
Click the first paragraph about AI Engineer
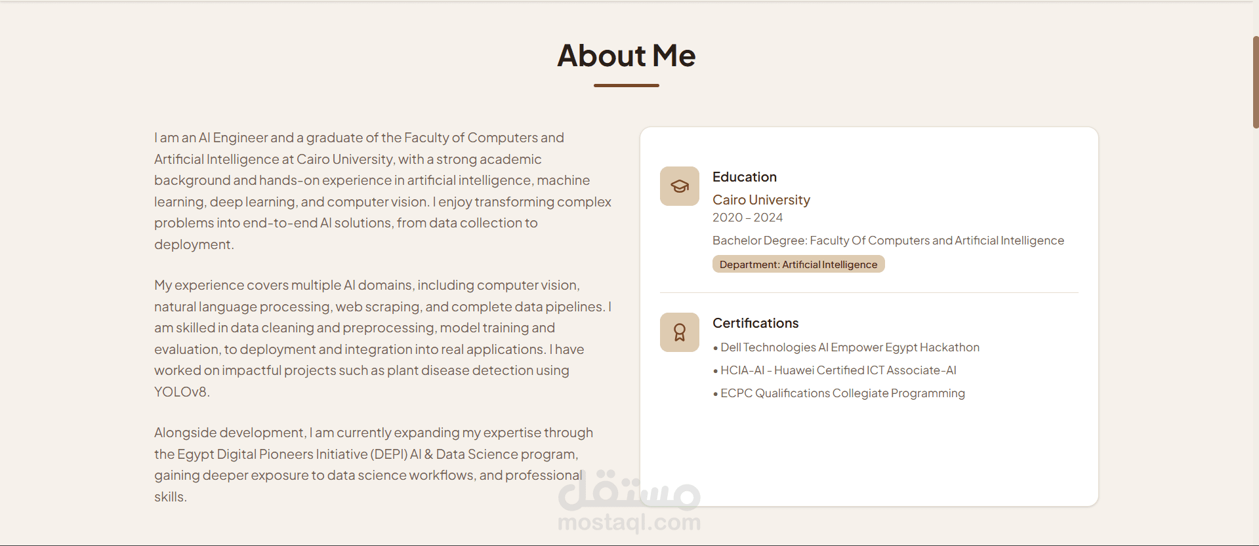[383, 191]
